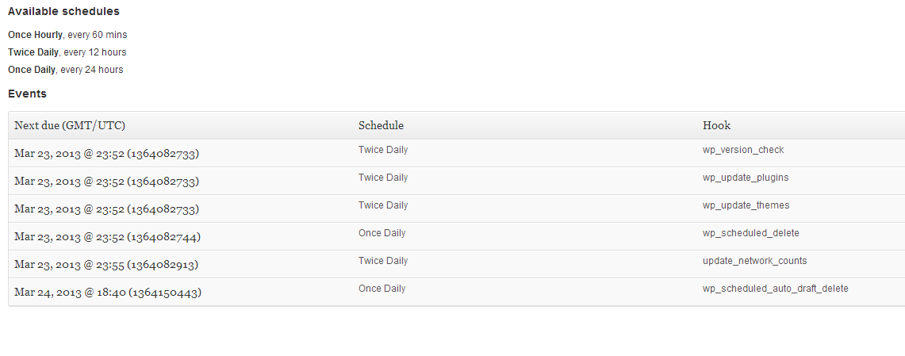Click the "Available schedules" heading
Screen dimensions: 905x356
[63, 12]
